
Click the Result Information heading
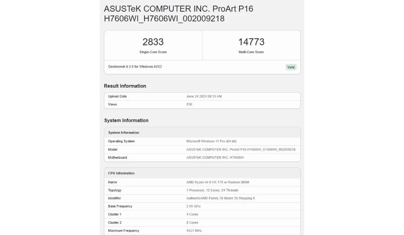coord(125,86)
